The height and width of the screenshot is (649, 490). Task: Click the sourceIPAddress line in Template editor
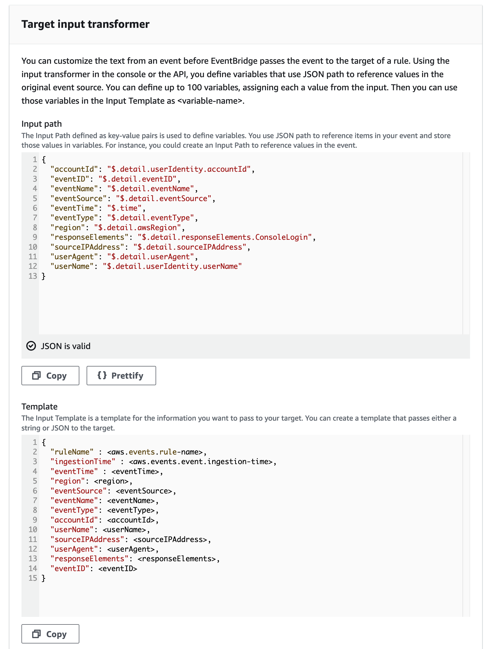point(131,539)
